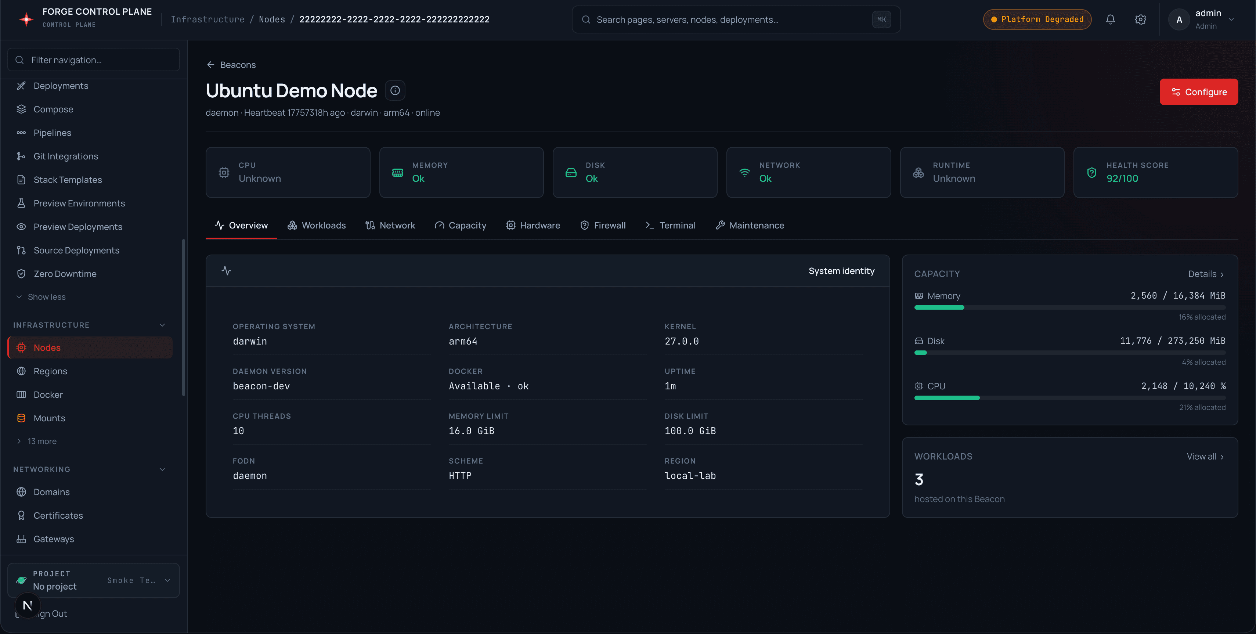Click the Memory allocation progress bar
Viewport: 1256px width, 634px height.
pos(1070,308)
